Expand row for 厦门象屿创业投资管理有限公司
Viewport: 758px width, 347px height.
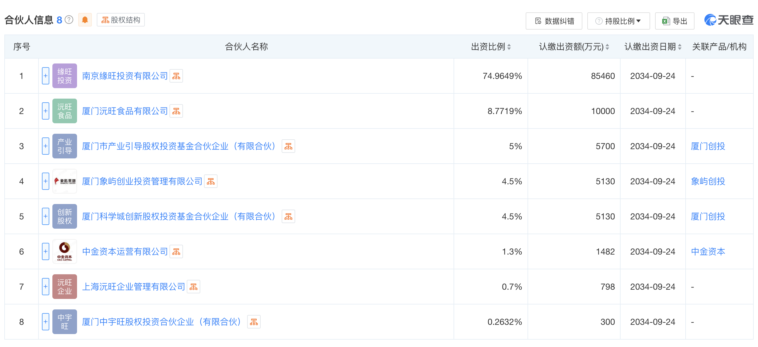(46, 181)
